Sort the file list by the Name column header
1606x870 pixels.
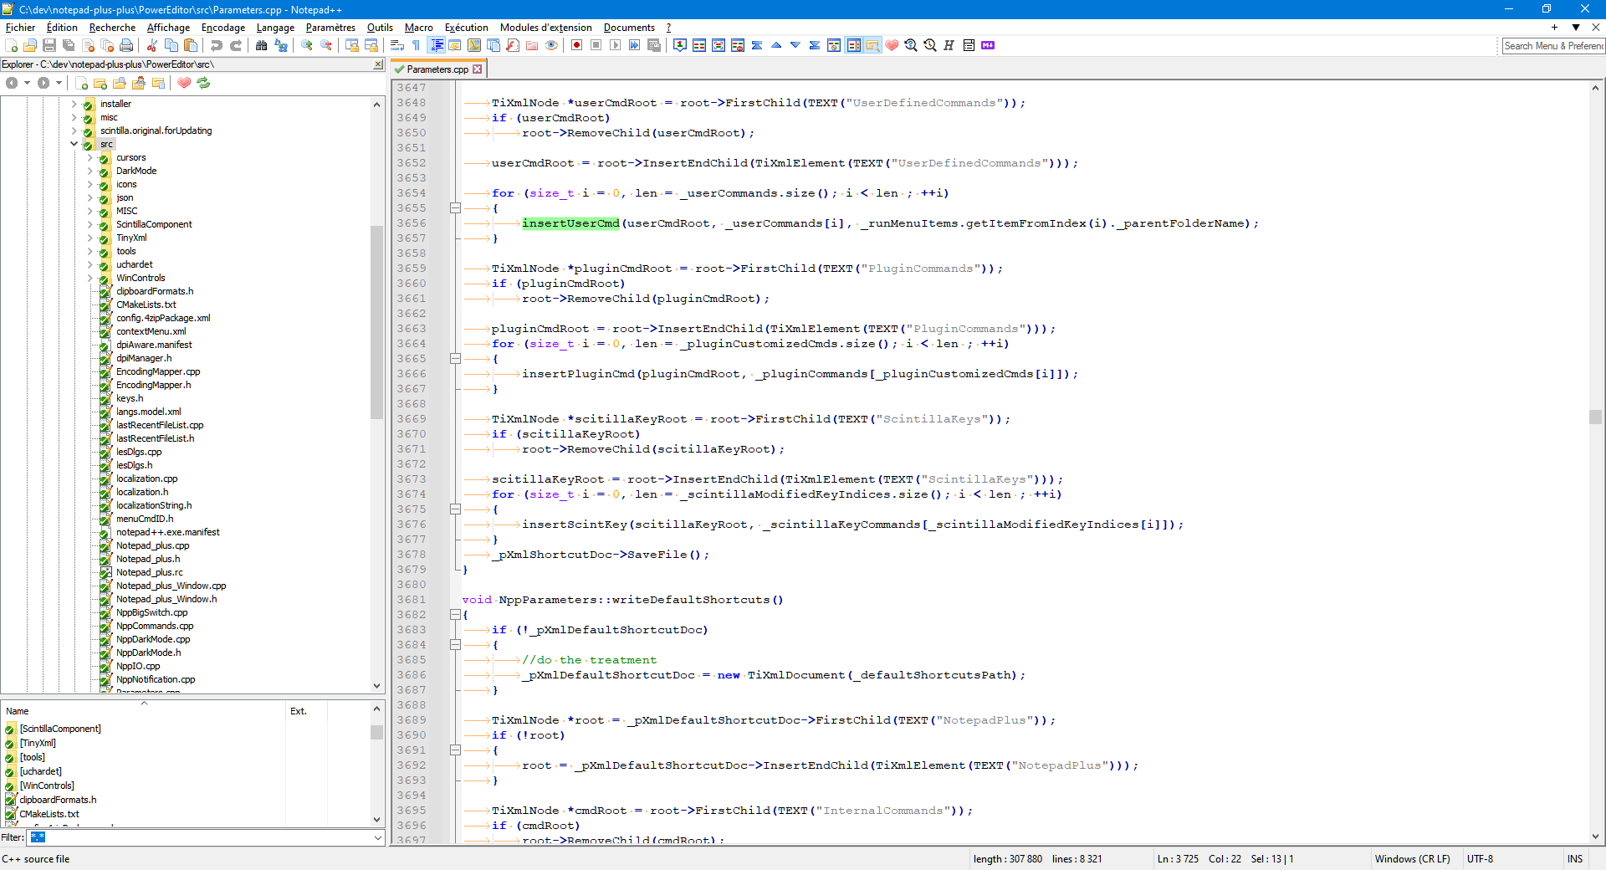click(x=144, y=710)
